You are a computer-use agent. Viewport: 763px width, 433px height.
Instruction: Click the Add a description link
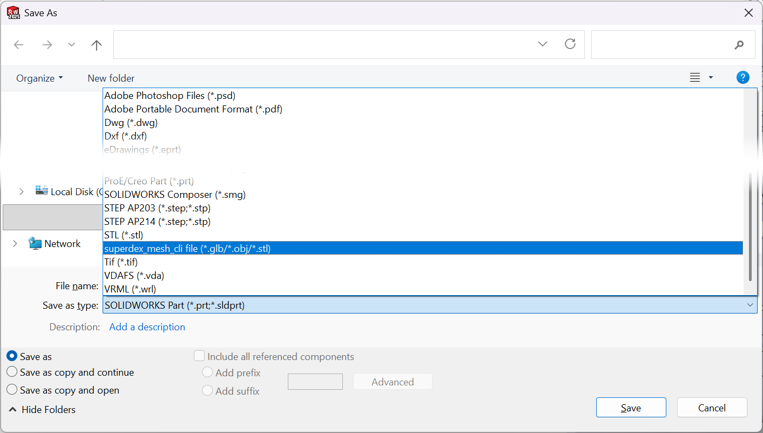(147, 327)
